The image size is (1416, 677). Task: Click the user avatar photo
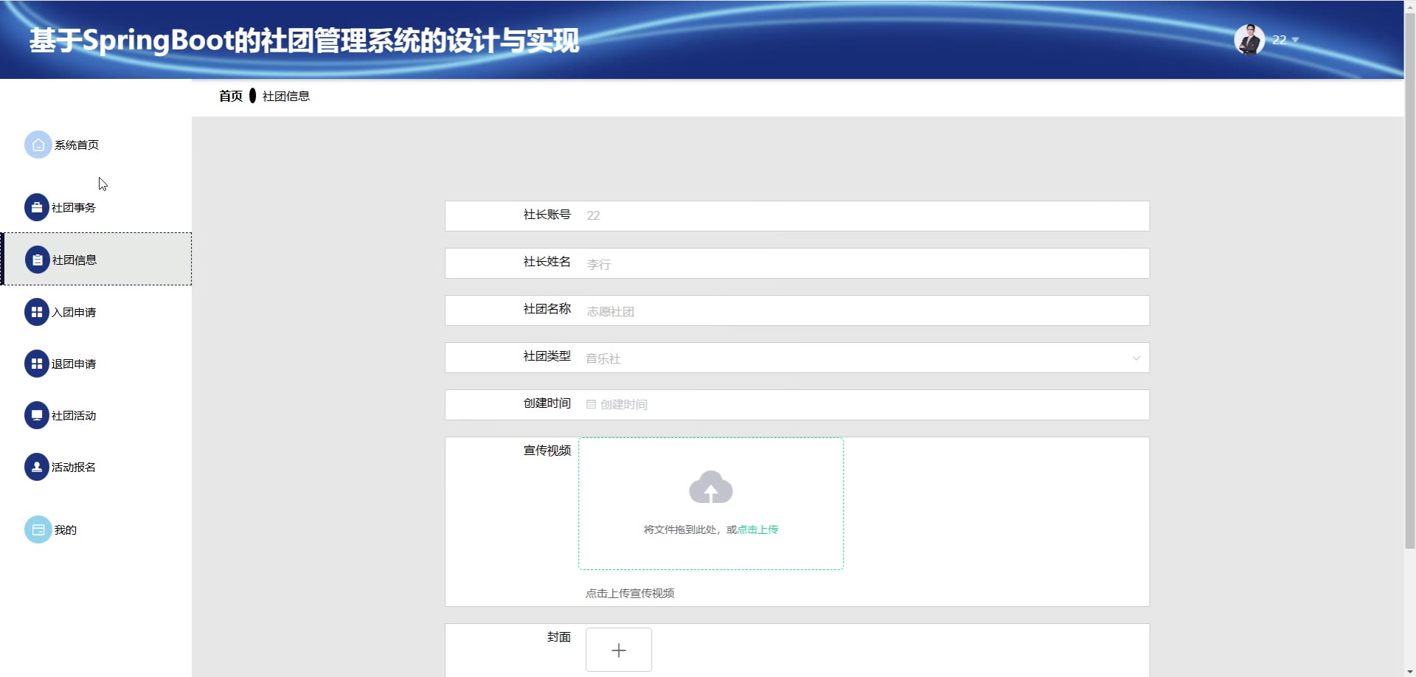click(1249, 40)
